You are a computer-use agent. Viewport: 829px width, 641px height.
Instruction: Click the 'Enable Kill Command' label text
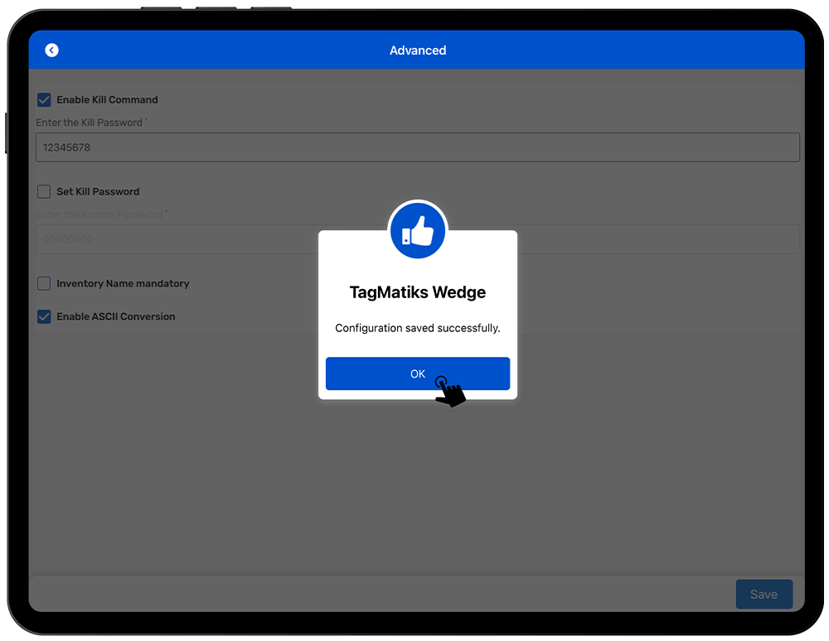tap(107, 99)
